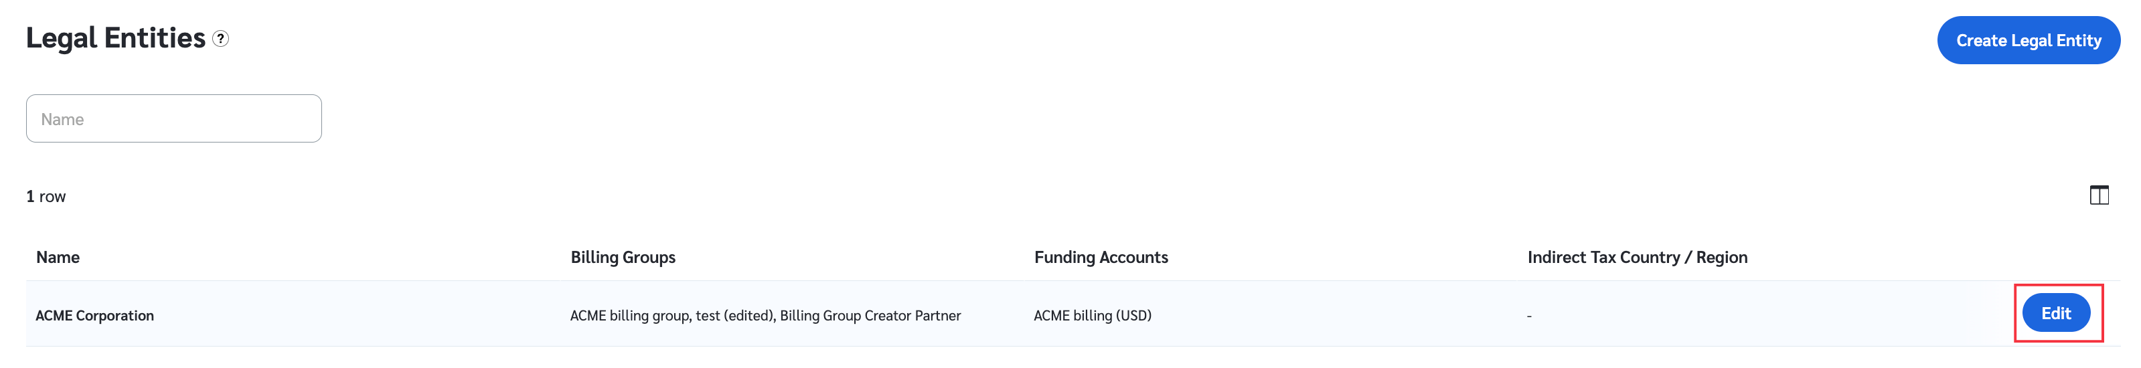Focus the Name filter input field
The image size is (2141, 368).
(173, 119)
